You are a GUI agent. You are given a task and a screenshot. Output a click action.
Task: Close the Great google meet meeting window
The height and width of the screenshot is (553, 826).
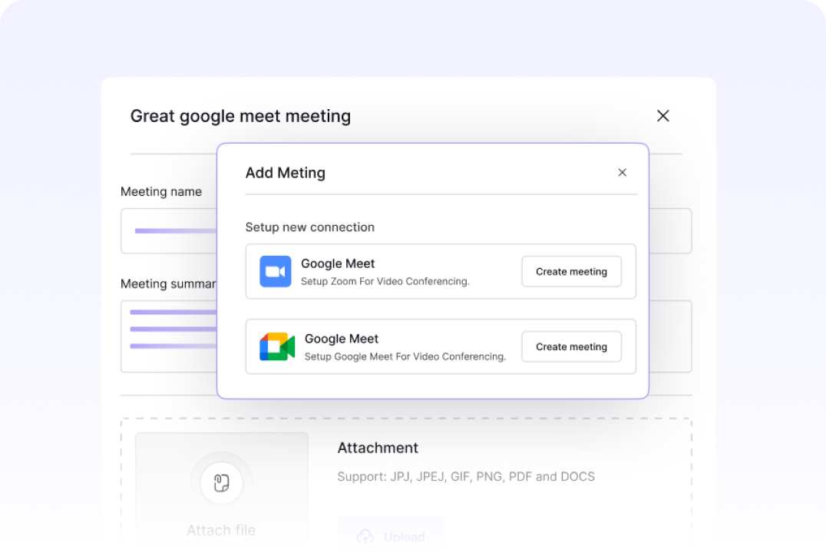(662, 116)
